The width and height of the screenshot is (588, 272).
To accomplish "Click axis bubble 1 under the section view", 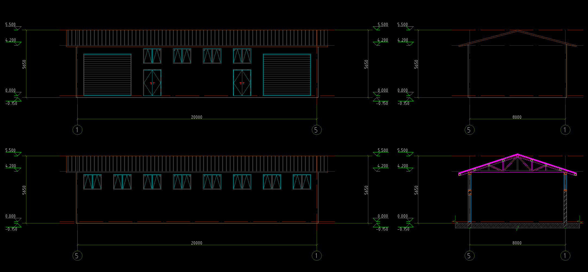I will coord(565,256).
